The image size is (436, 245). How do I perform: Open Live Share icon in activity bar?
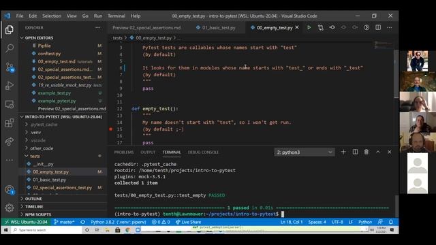10,142
